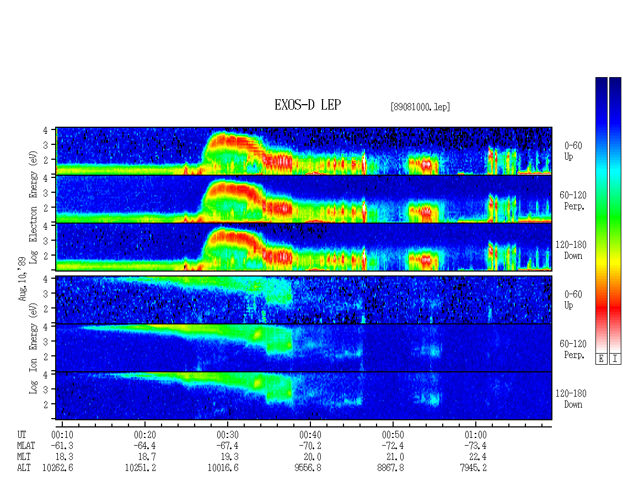This screenshot has width=623, height=482.
Task: Click the EXOS-D LEP plot title
Action: click(308, 105)
